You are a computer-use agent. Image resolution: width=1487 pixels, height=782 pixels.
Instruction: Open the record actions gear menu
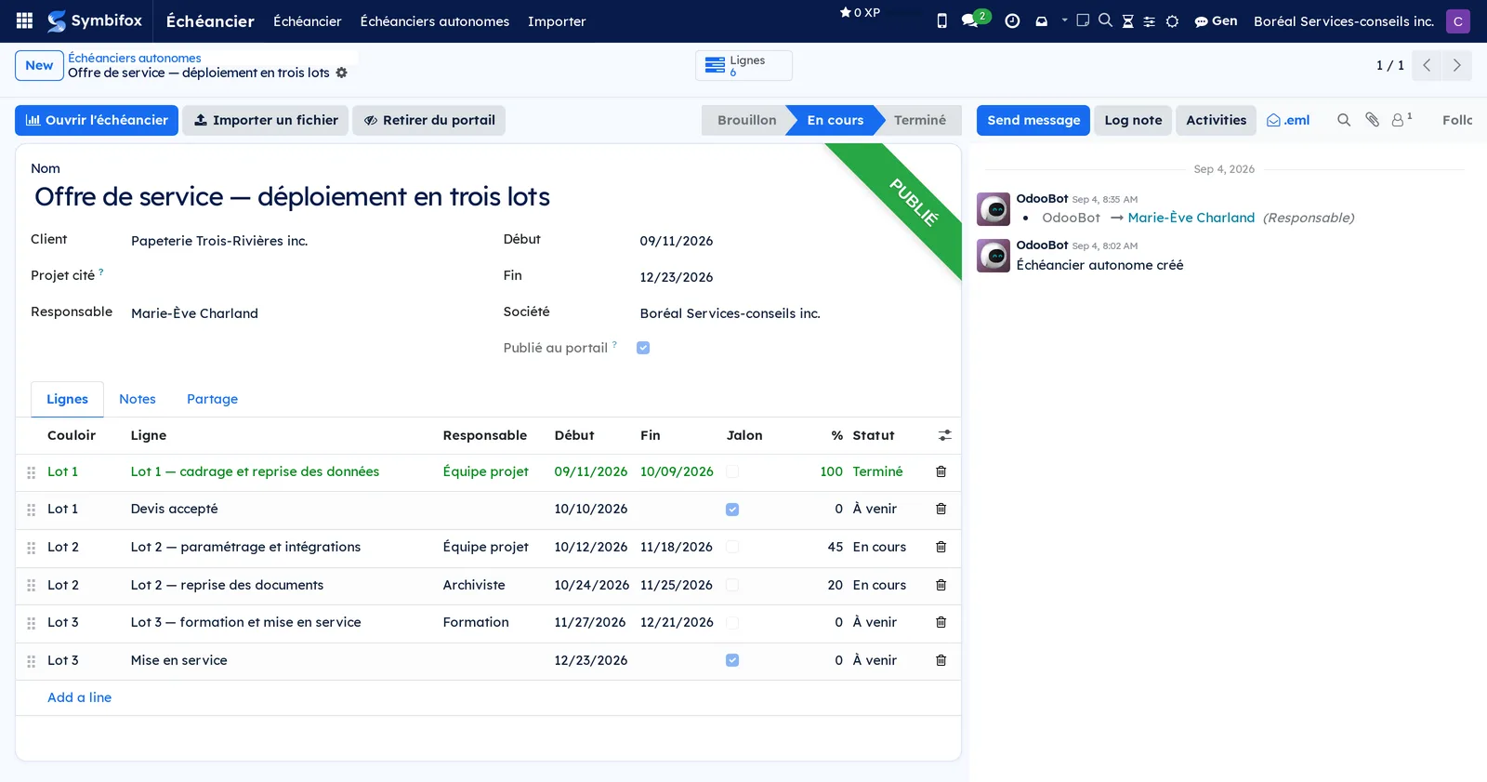pos(341,73)
